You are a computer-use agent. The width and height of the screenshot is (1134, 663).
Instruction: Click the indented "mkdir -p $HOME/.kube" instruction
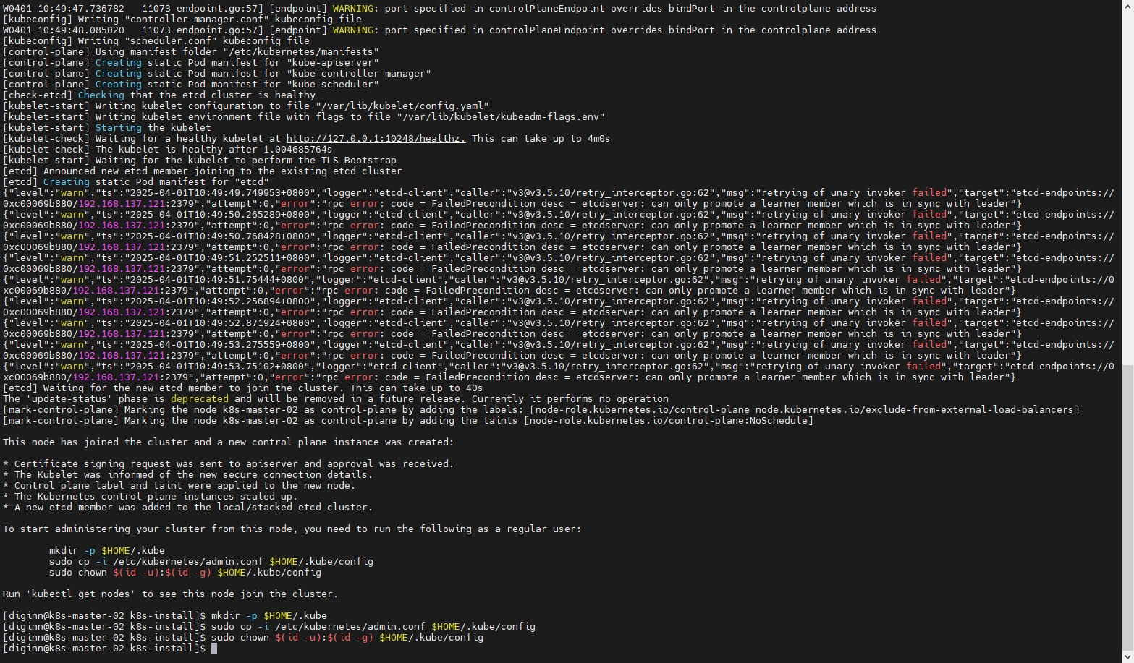pos(106,551)
